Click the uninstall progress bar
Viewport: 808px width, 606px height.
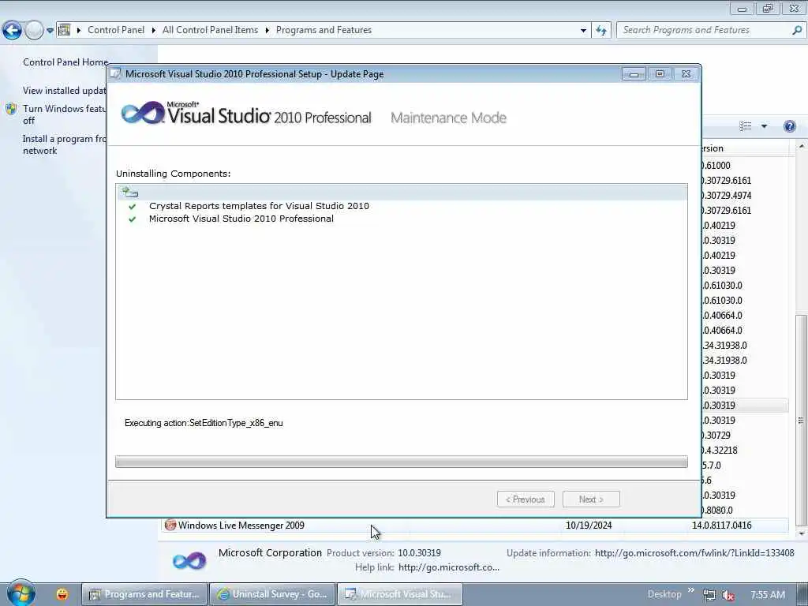402,462
